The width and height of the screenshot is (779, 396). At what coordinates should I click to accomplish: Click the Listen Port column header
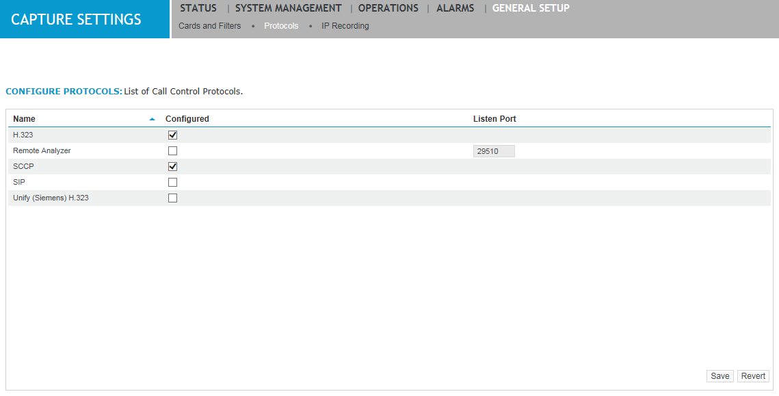click(x=494, y=118)
